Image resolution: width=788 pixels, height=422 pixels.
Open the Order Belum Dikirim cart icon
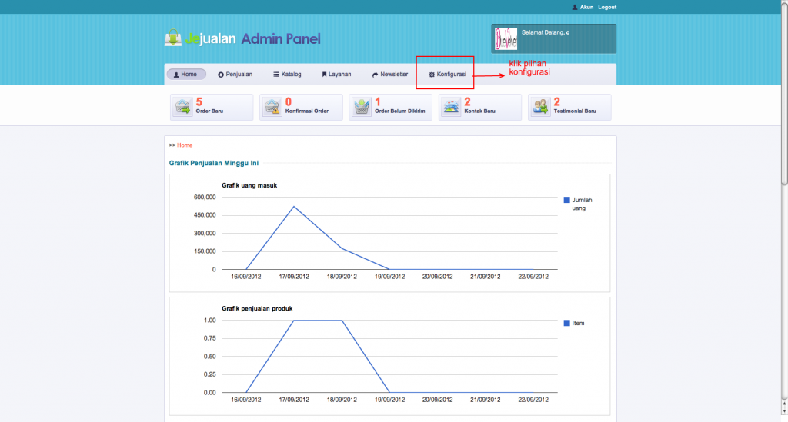(x=362, y=107)
